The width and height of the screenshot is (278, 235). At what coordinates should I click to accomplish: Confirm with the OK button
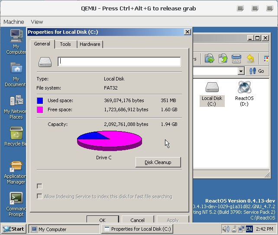[103, 219]
